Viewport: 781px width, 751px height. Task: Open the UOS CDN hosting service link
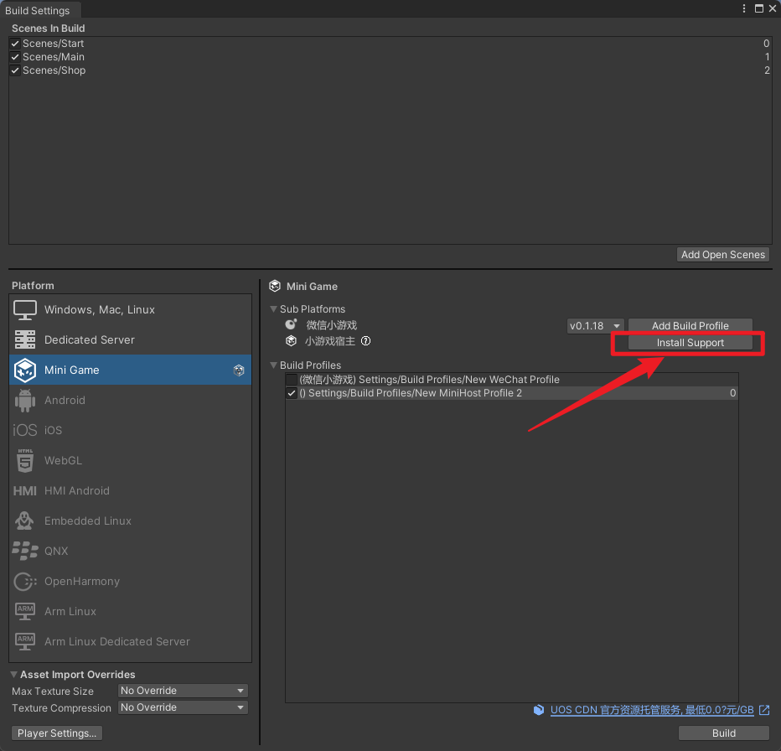pos(651,710)
